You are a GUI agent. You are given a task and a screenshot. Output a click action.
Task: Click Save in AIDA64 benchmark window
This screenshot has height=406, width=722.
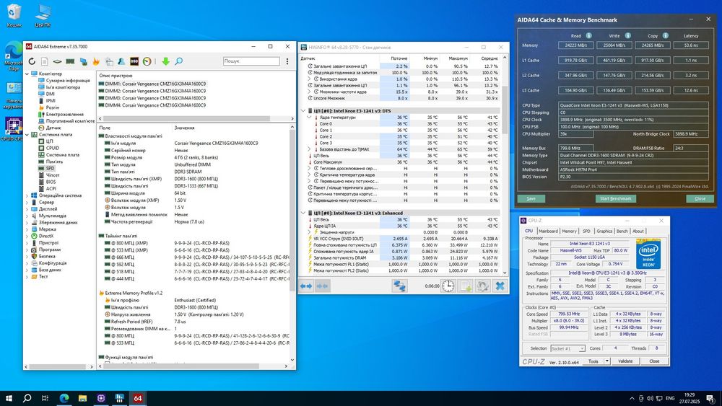(531, 198)
